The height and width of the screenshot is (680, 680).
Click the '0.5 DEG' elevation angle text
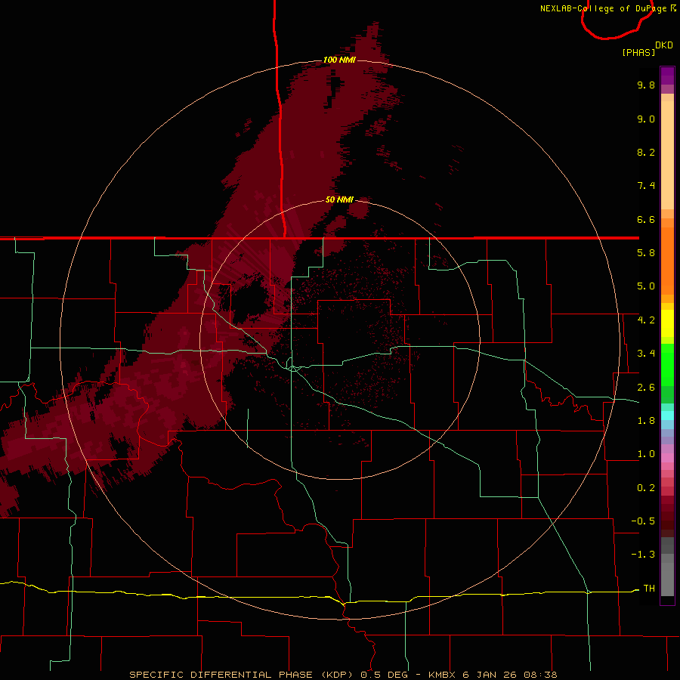click(x=385, y=675)
